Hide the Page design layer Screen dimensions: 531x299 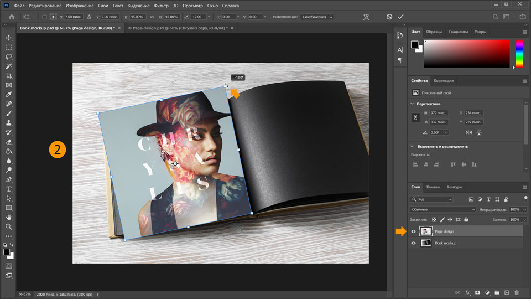pyautogui.click(x=414, y=231)
